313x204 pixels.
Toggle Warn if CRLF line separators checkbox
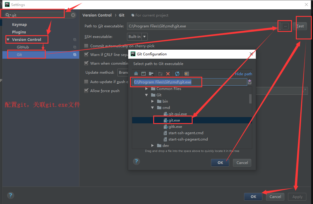(86, 54)
